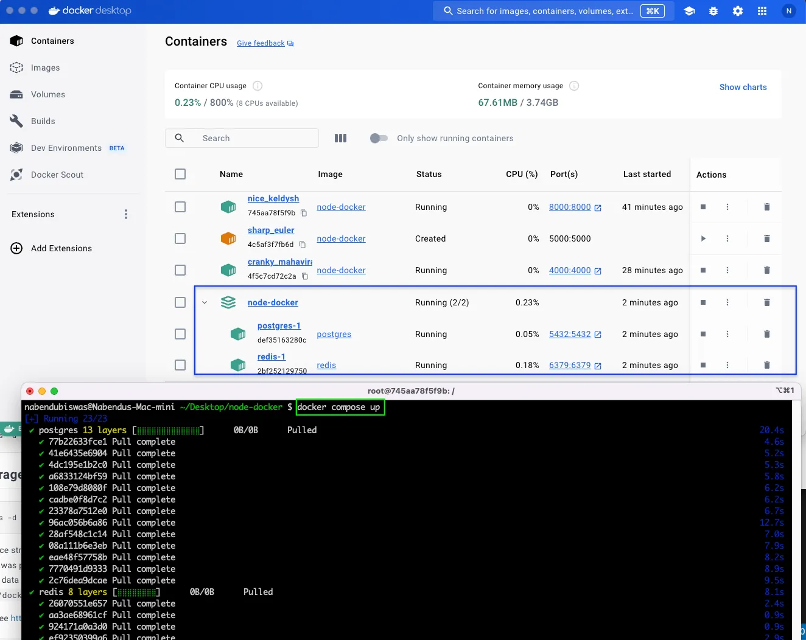Open more actions for cranky_mahavira
The width and height of the screenshot is (806, 640).
[727, 270]
